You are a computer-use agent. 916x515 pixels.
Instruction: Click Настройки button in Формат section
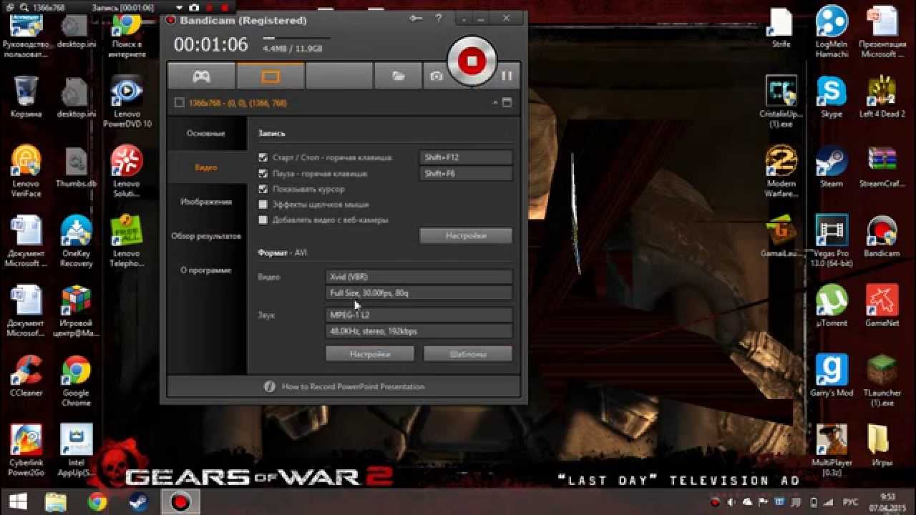(370, 354)
